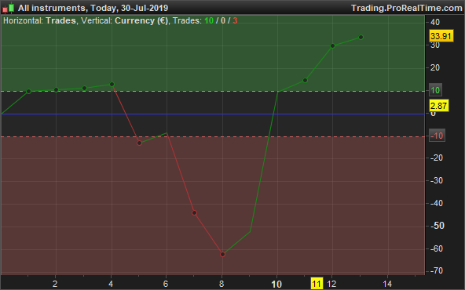Image resolution: width=465 pixels, height=290 pixels.
Task: Change horizontal axis setting 'Trades'
Action: [x=60, y=20]
